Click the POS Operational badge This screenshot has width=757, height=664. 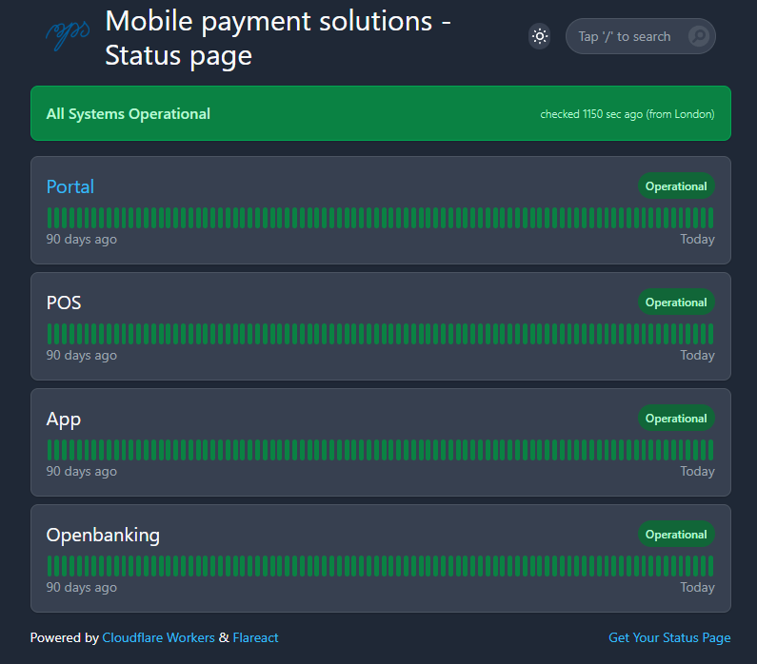(676, 303)
